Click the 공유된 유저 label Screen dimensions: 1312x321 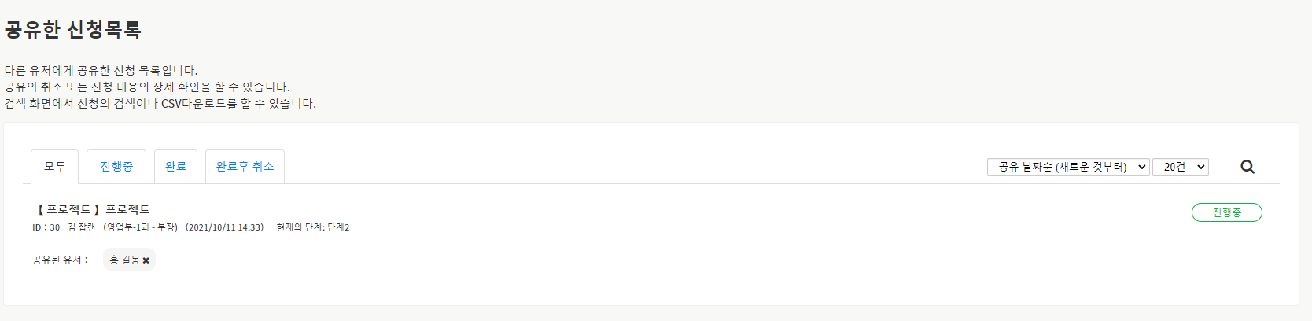point(61,260)
